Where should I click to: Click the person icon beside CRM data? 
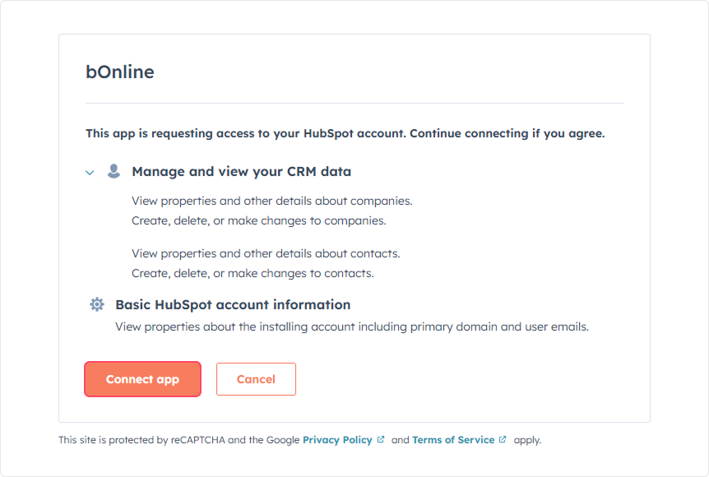pos(114,172)
